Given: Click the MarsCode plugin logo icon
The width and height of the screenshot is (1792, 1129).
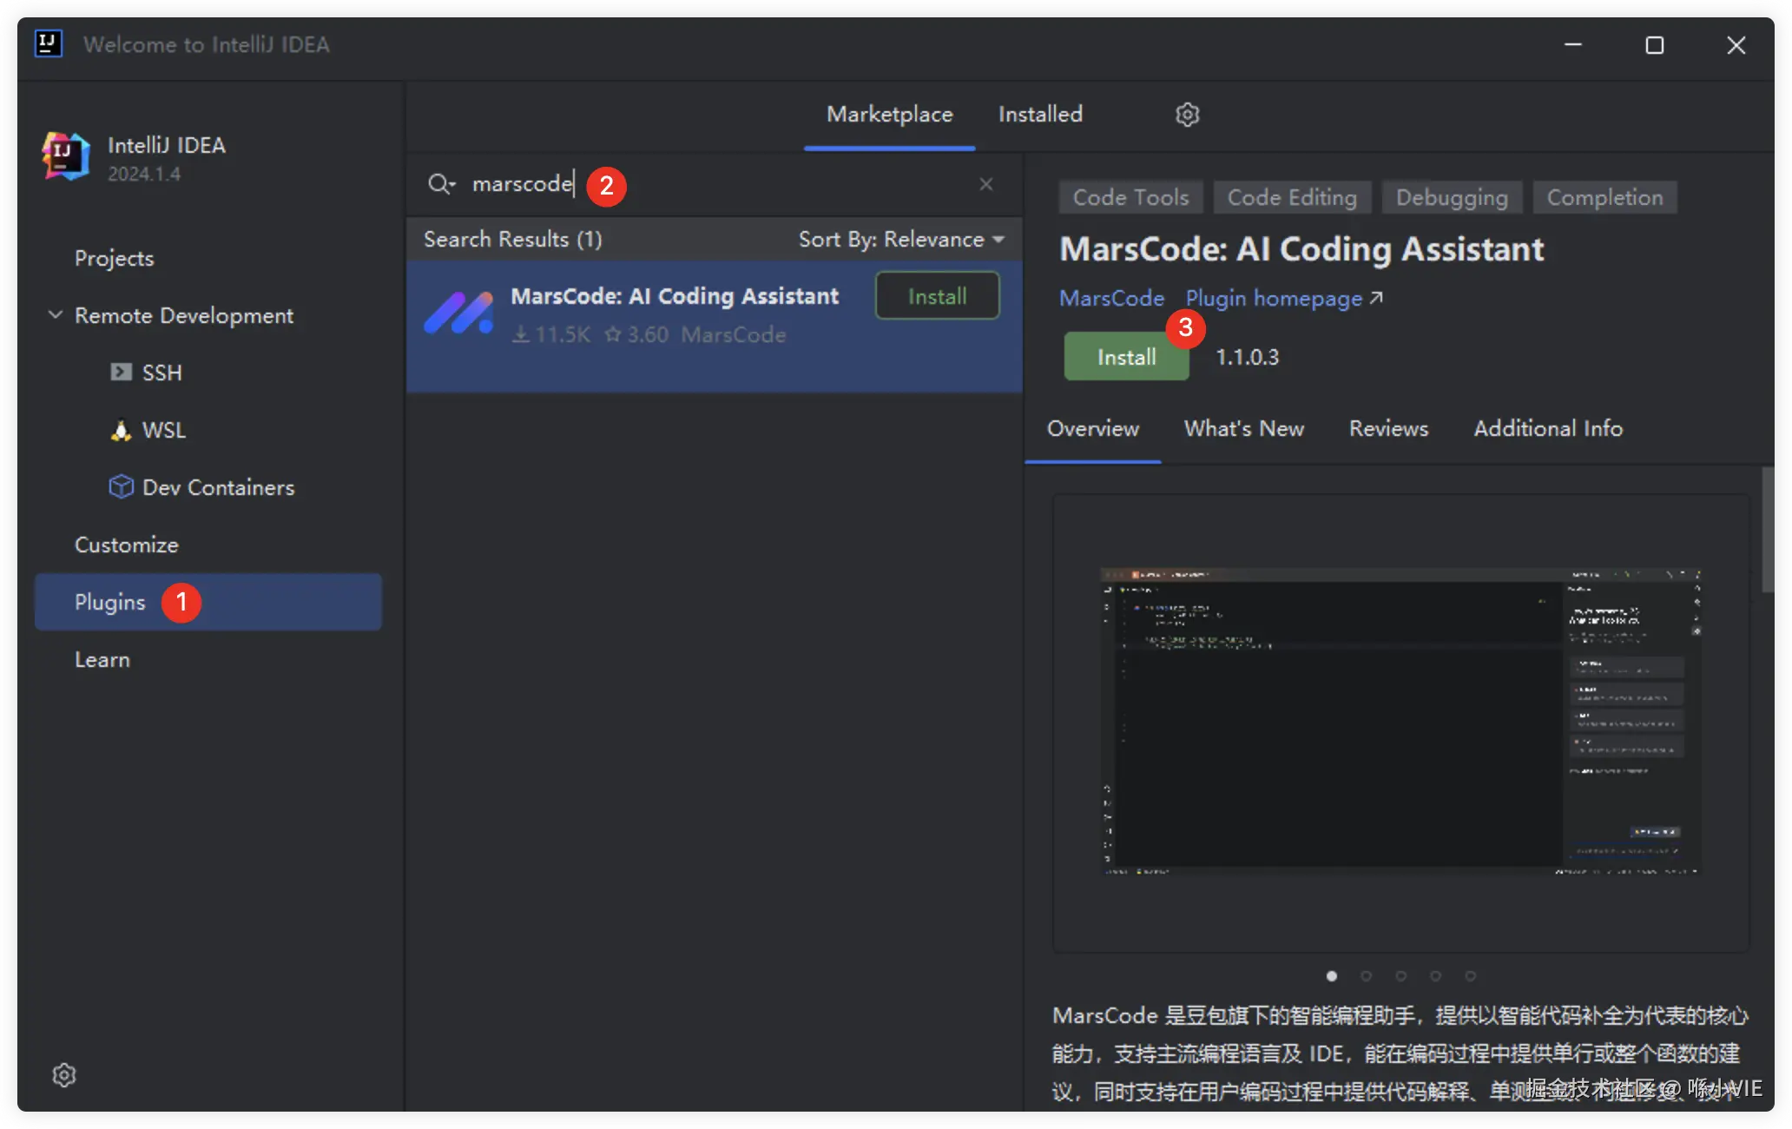Looking at the screenshot, I should point(459,314).
